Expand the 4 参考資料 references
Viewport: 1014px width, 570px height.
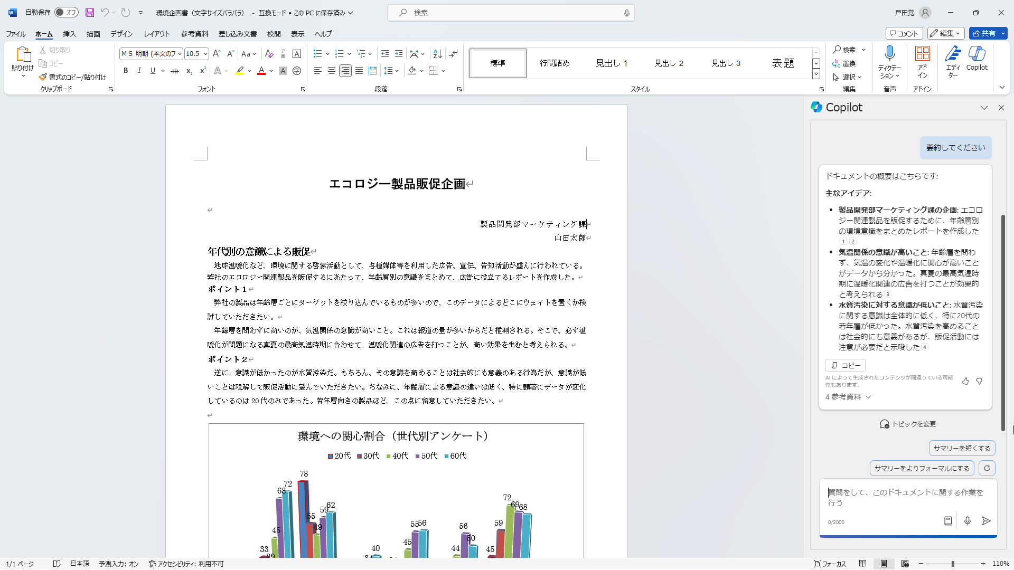tap(848, 397)
